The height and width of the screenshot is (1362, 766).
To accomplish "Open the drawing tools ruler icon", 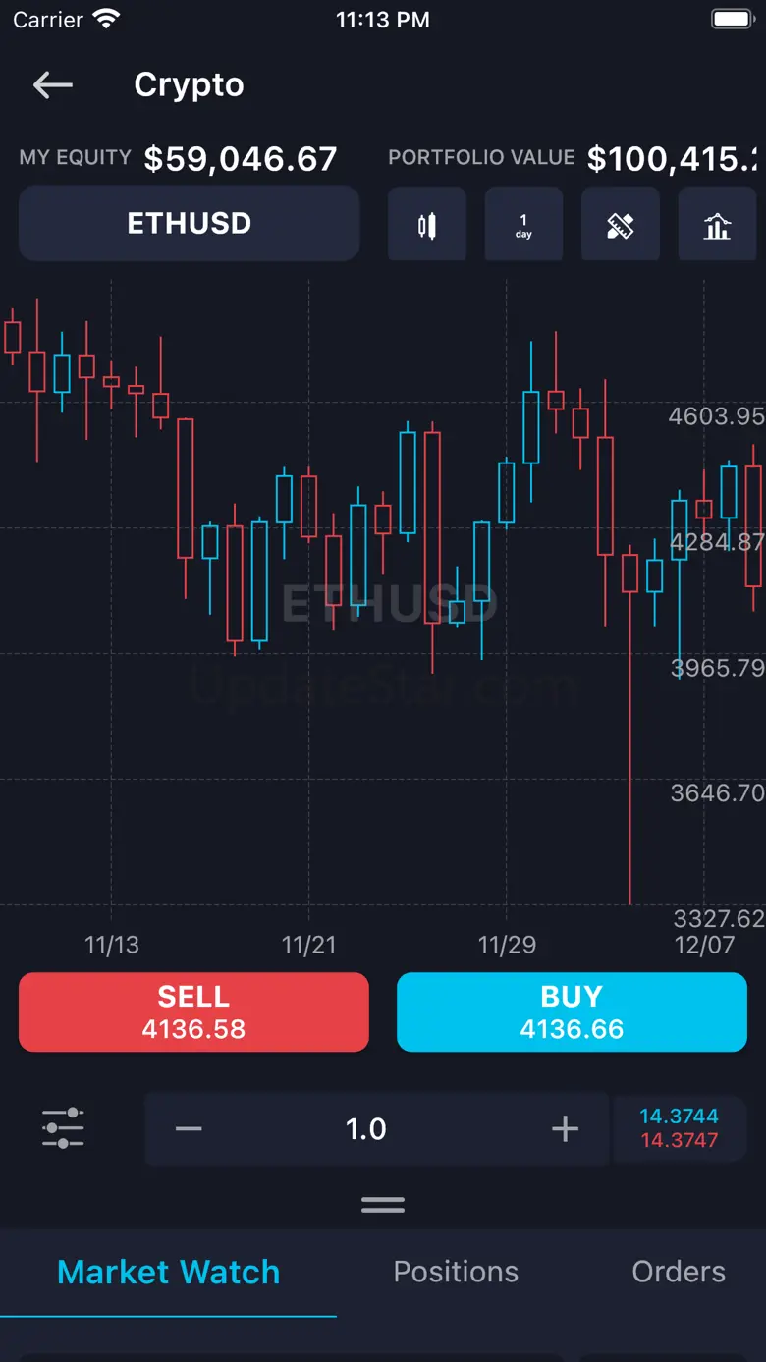I will click(620, 225).
